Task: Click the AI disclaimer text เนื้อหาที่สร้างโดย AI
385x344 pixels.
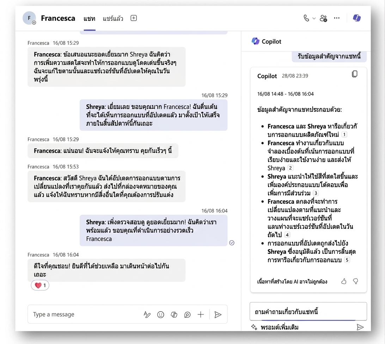Action: click(x=292, y=282)
